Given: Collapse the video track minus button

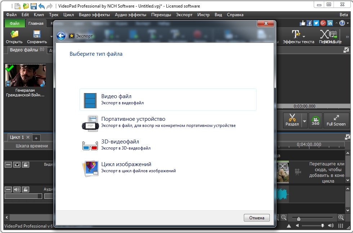Looking at the screenshot, I should coord(8,165).
